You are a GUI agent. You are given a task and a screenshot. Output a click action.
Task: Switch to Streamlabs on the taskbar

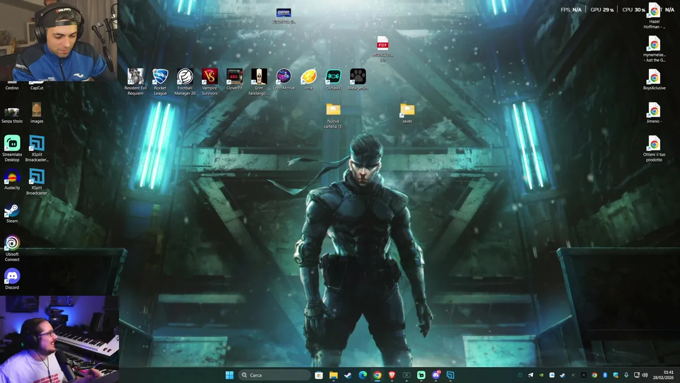pyautogui.click(x=421, y=375)
